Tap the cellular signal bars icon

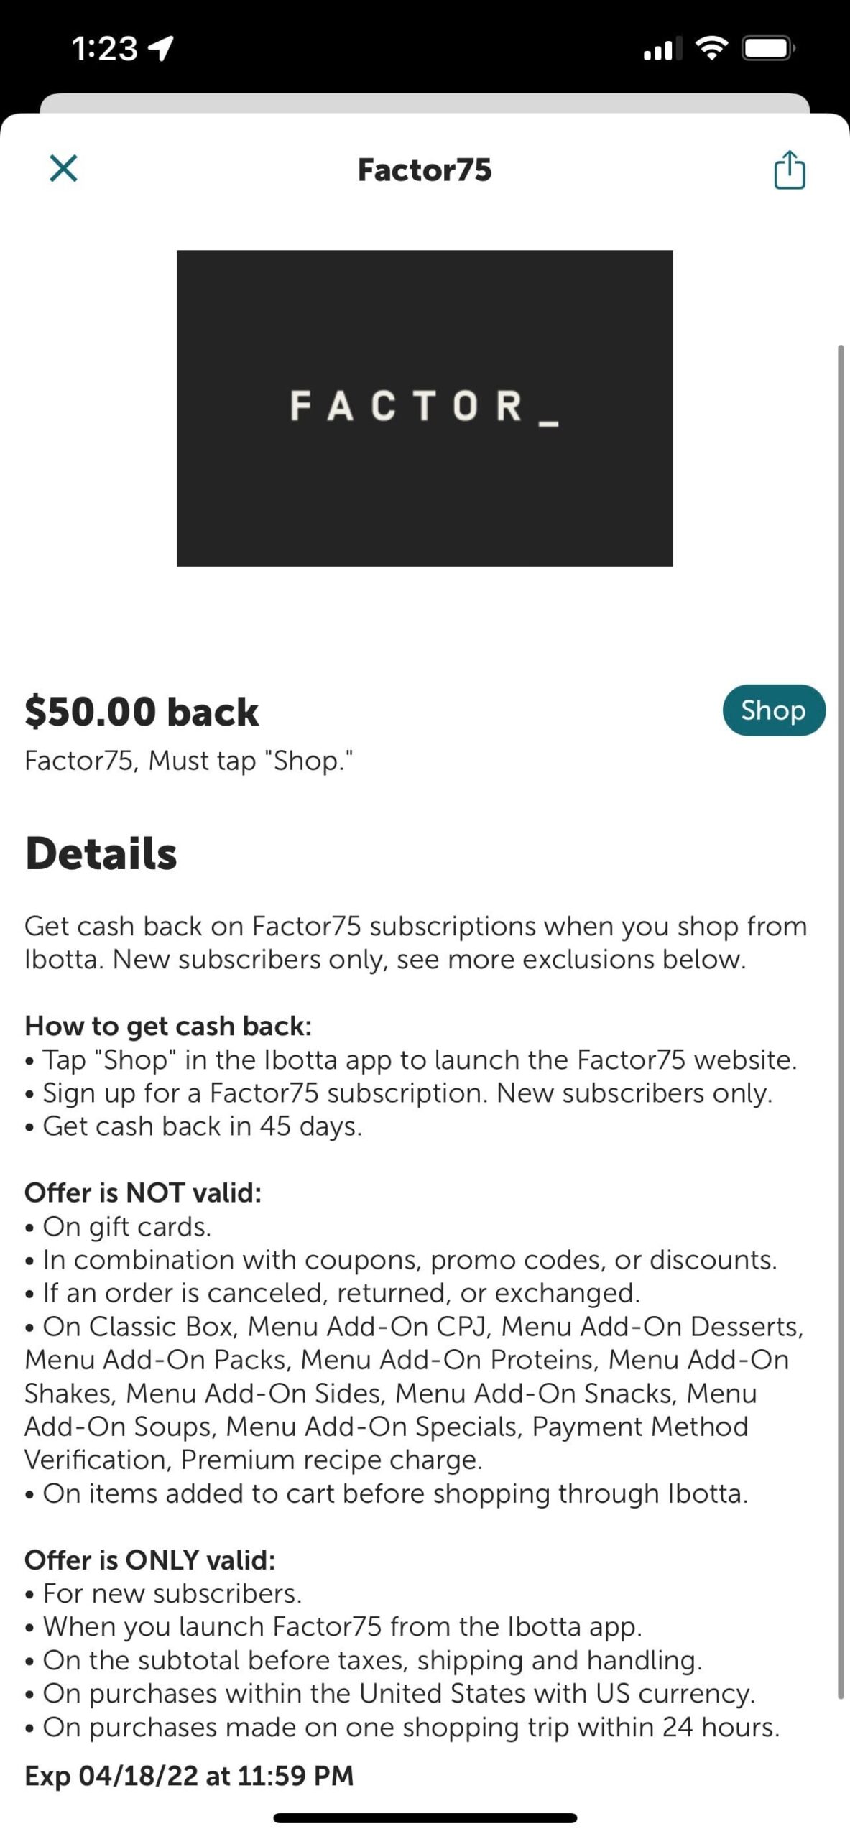tap(662, 50)
